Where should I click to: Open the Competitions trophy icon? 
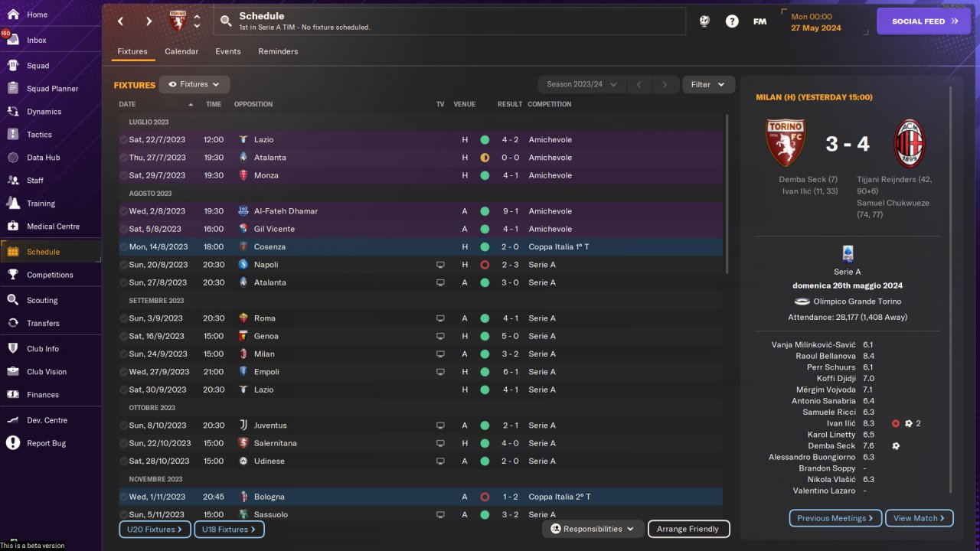tap(13, 275)
